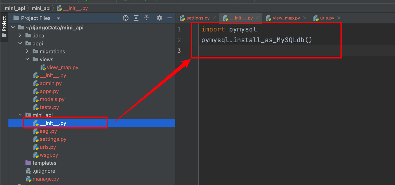Click the Expand All icon in Project toolbar
The image size is (395, 185).
136,18
